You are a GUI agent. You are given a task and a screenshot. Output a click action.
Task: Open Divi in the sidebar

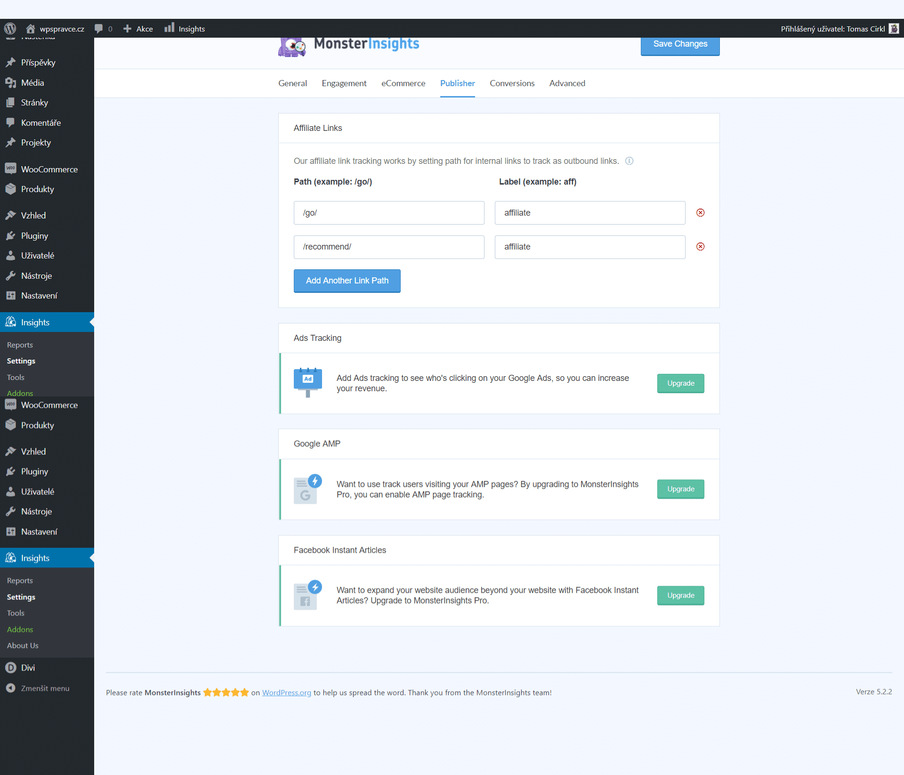tap(47, 668)
